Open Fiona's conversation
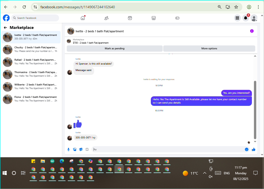264x189 pixels. coord(31,99)
